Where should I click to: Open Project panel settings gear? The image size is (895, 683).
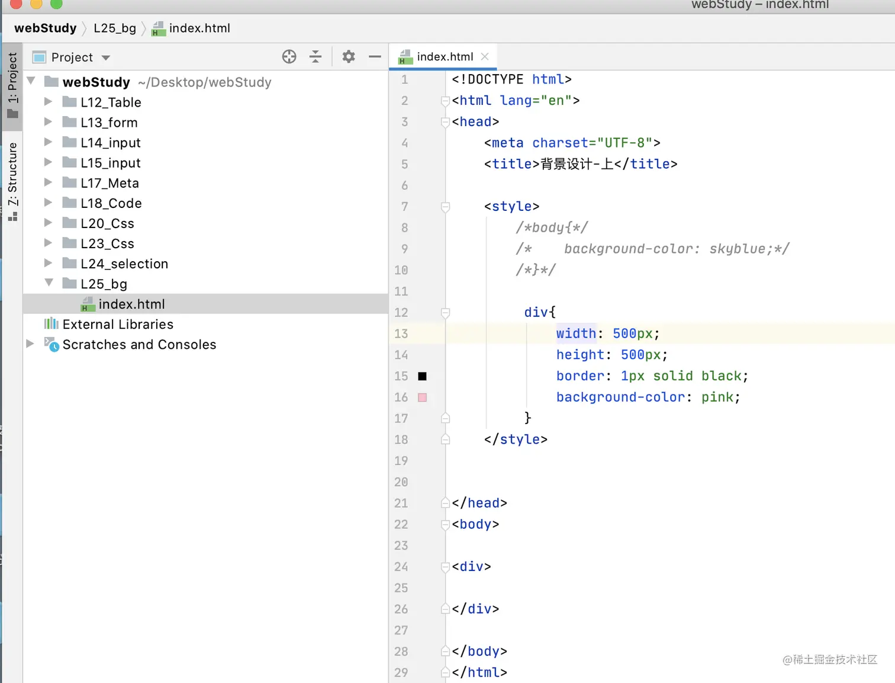pyautogui.click(x=349, y=57)
